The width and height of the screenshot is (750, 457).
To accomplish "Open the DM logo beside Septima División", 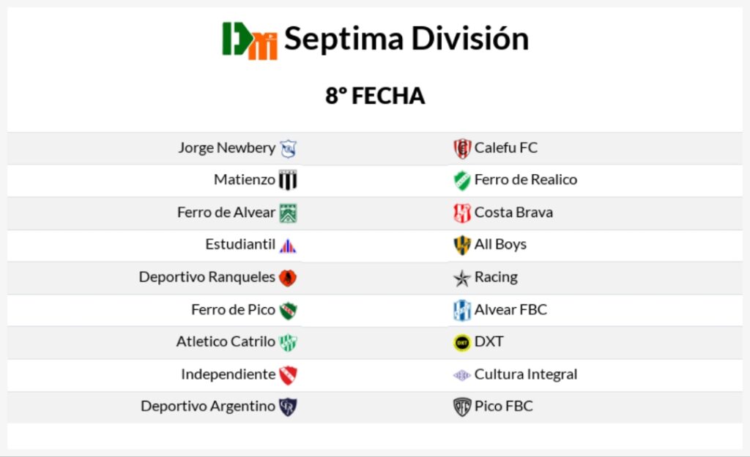I will (250, 41).
